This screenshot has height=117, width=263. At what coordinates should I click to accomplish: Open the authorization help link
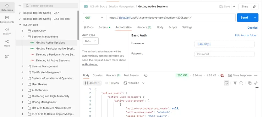(x=90, y=64)
